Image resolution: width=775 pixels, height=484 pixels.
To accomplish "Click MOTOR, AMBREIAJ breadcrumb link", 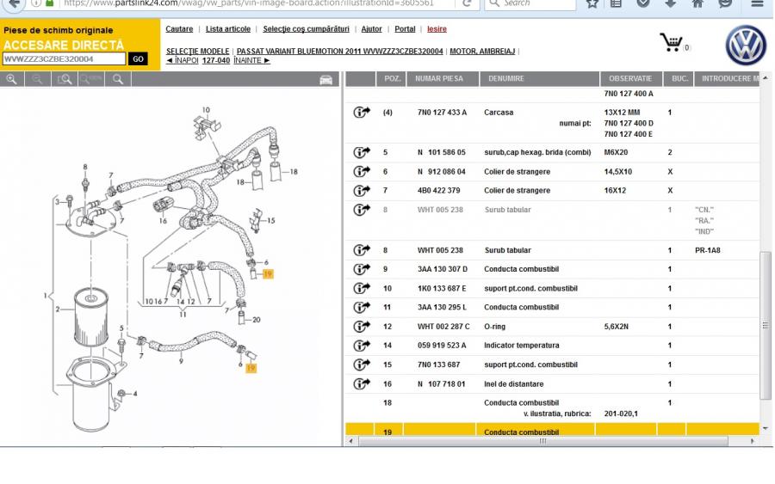I will pos(483,52).
